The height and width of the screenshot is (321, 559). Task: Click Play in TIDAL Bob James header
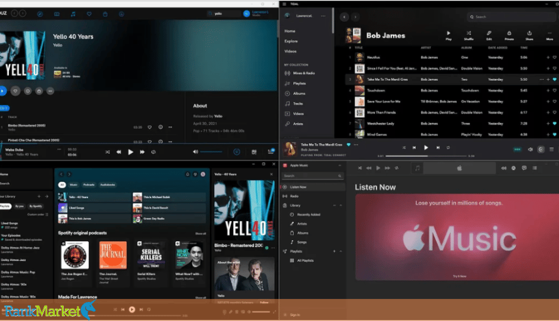(448, 35)
